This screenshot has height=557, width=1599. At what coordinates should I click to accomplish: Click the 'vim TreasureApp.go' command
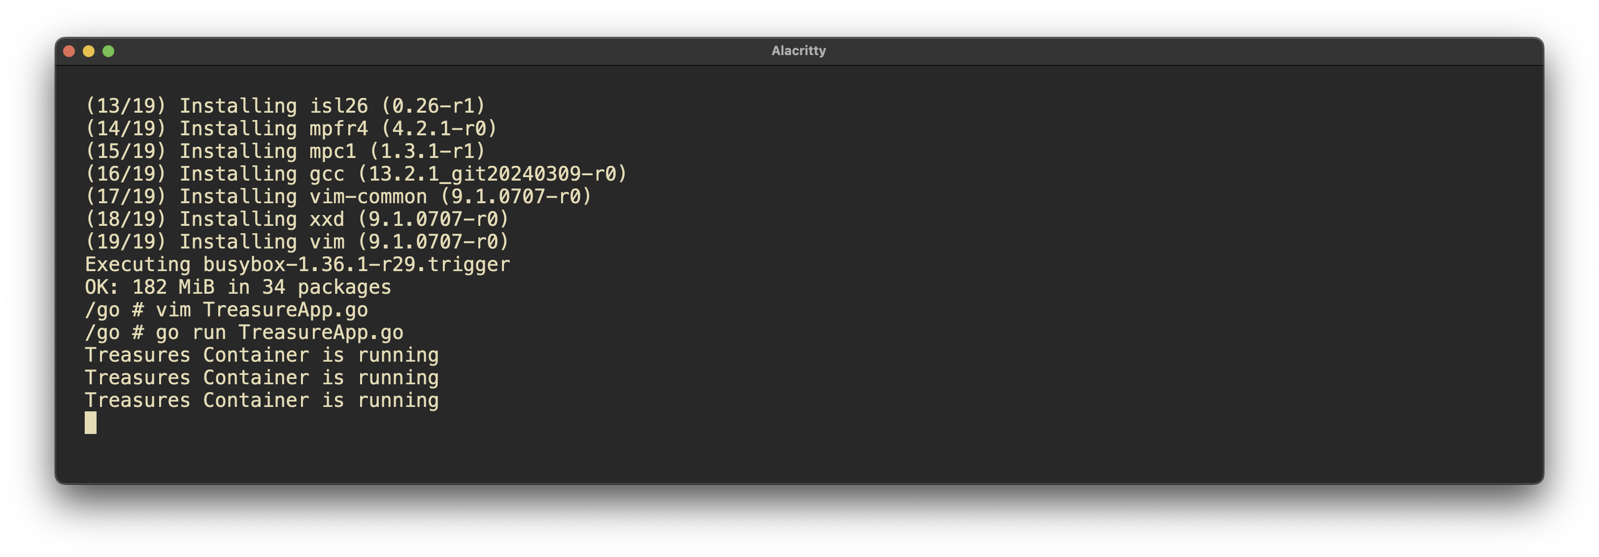pos(261,310)
